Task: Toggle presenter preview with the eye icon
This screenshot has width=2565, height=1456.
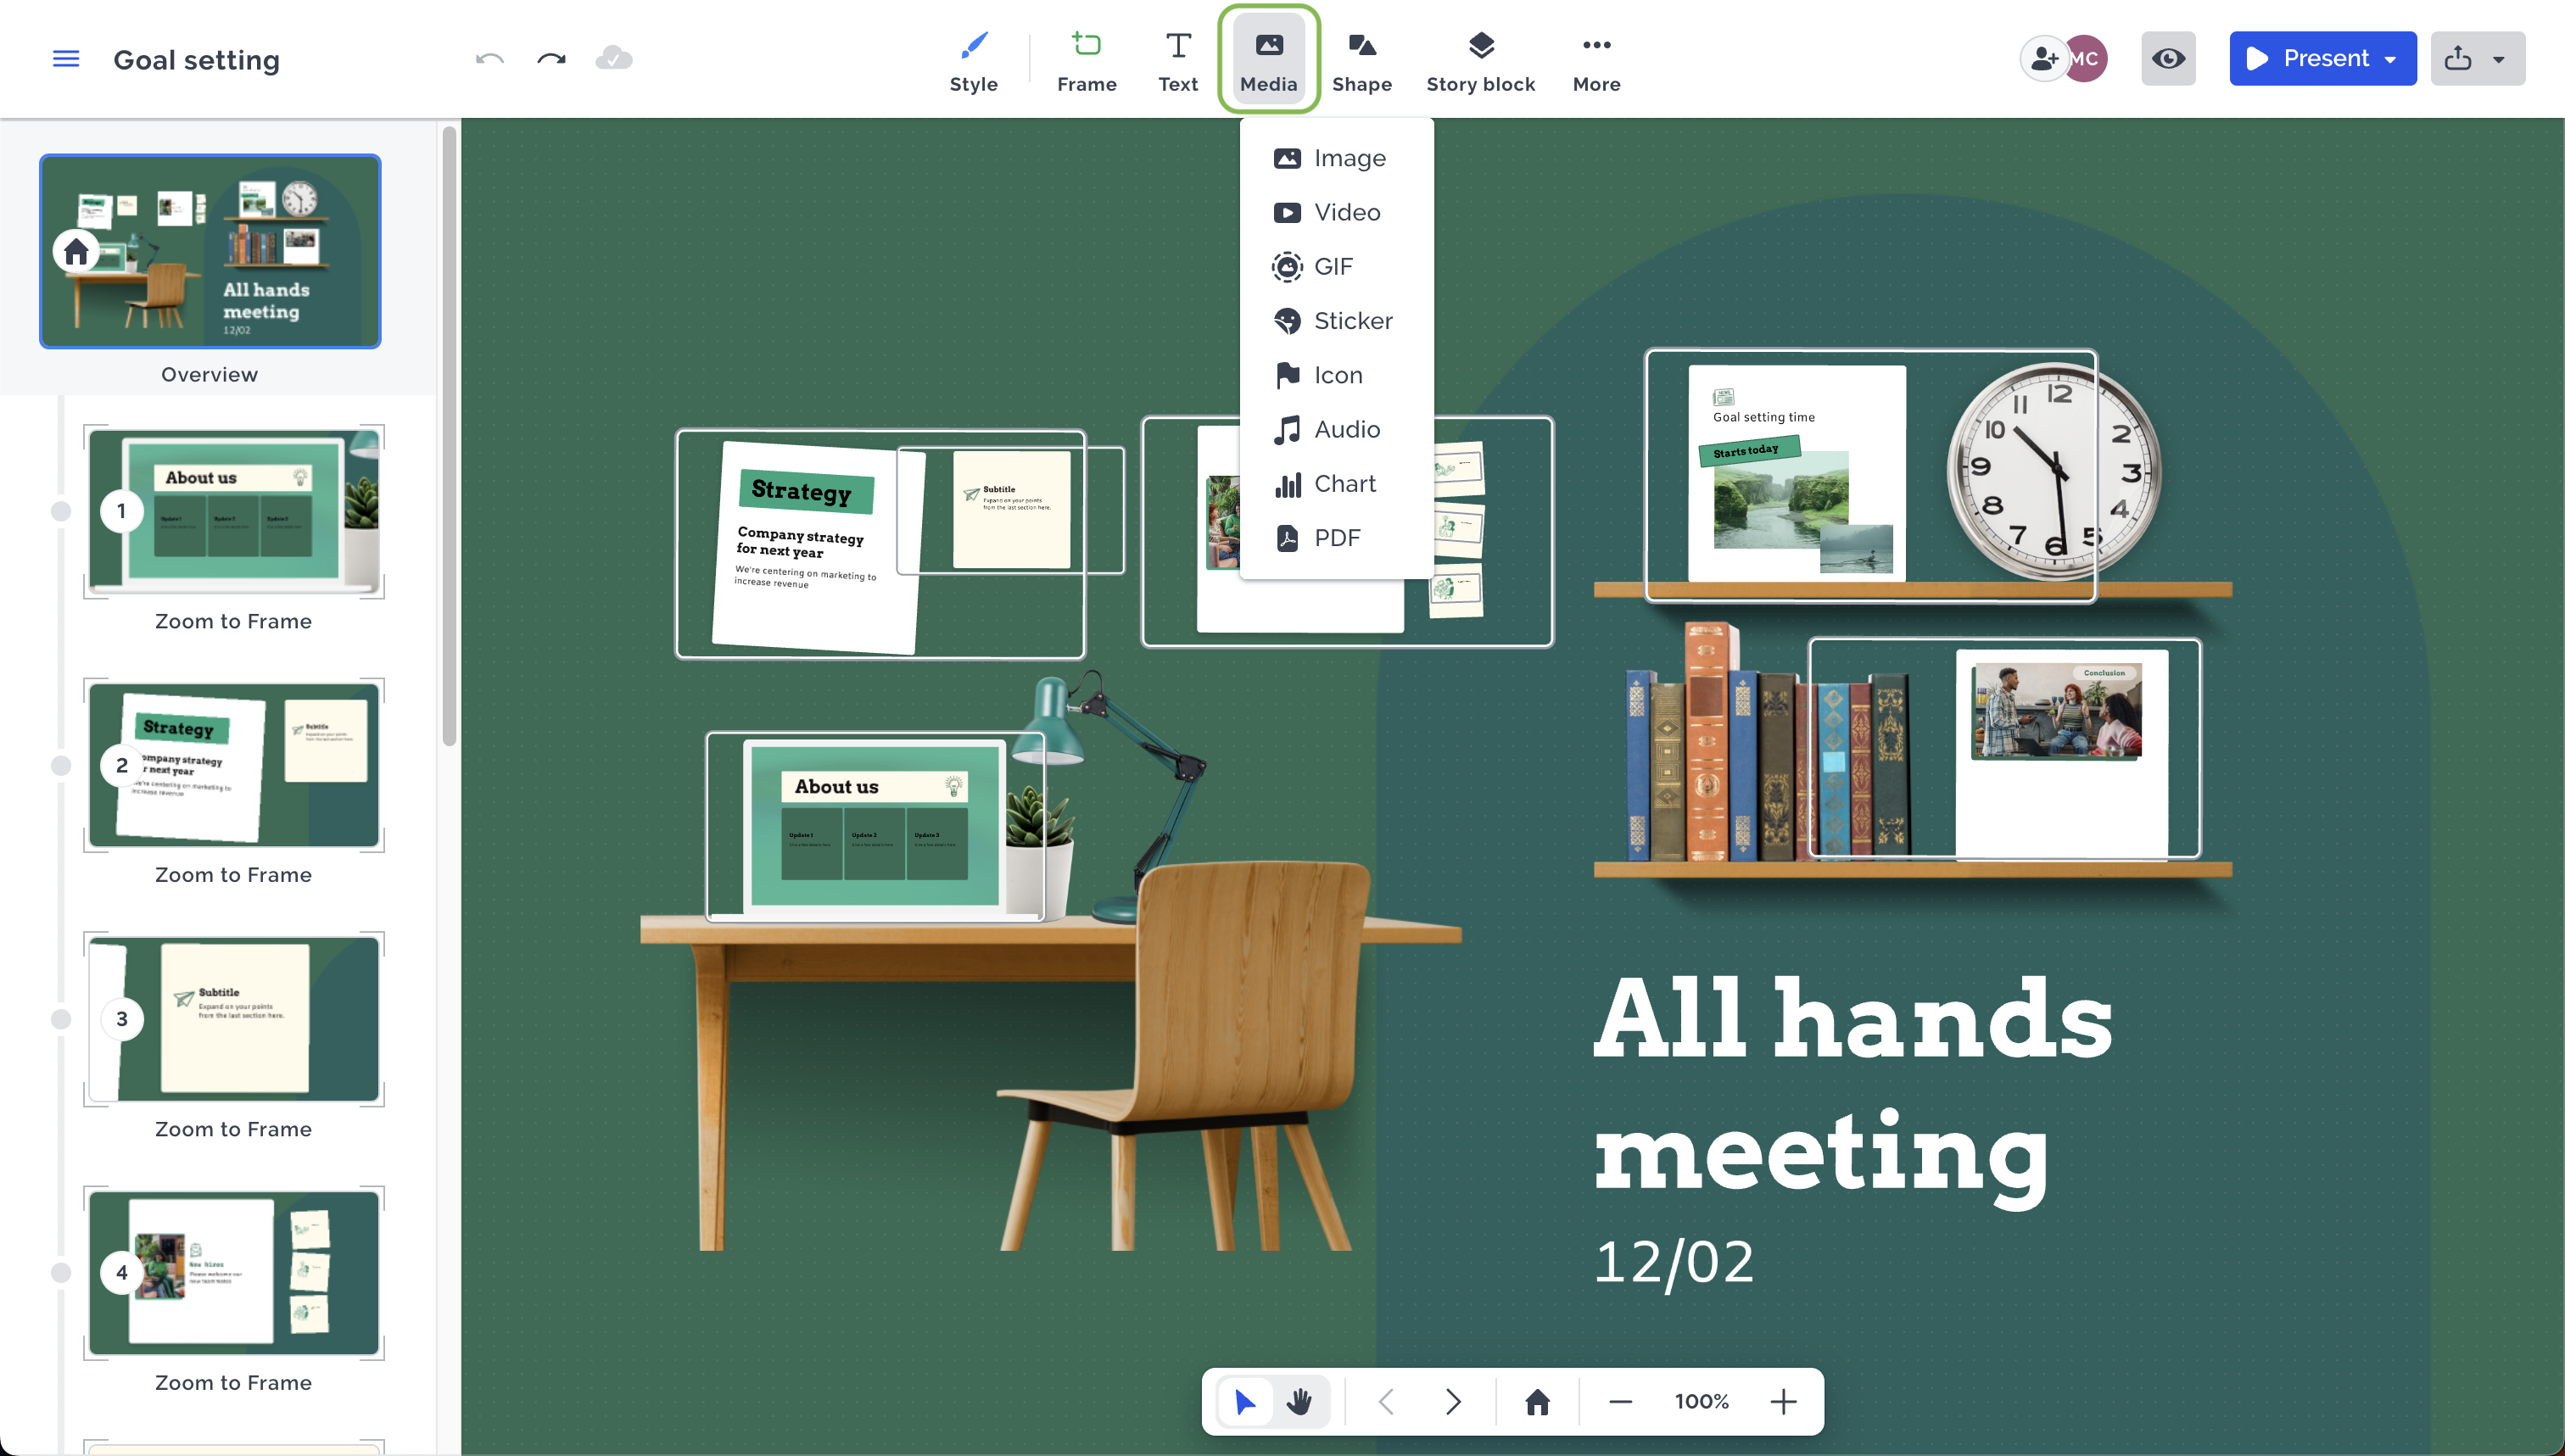Action: point(2168,58)
